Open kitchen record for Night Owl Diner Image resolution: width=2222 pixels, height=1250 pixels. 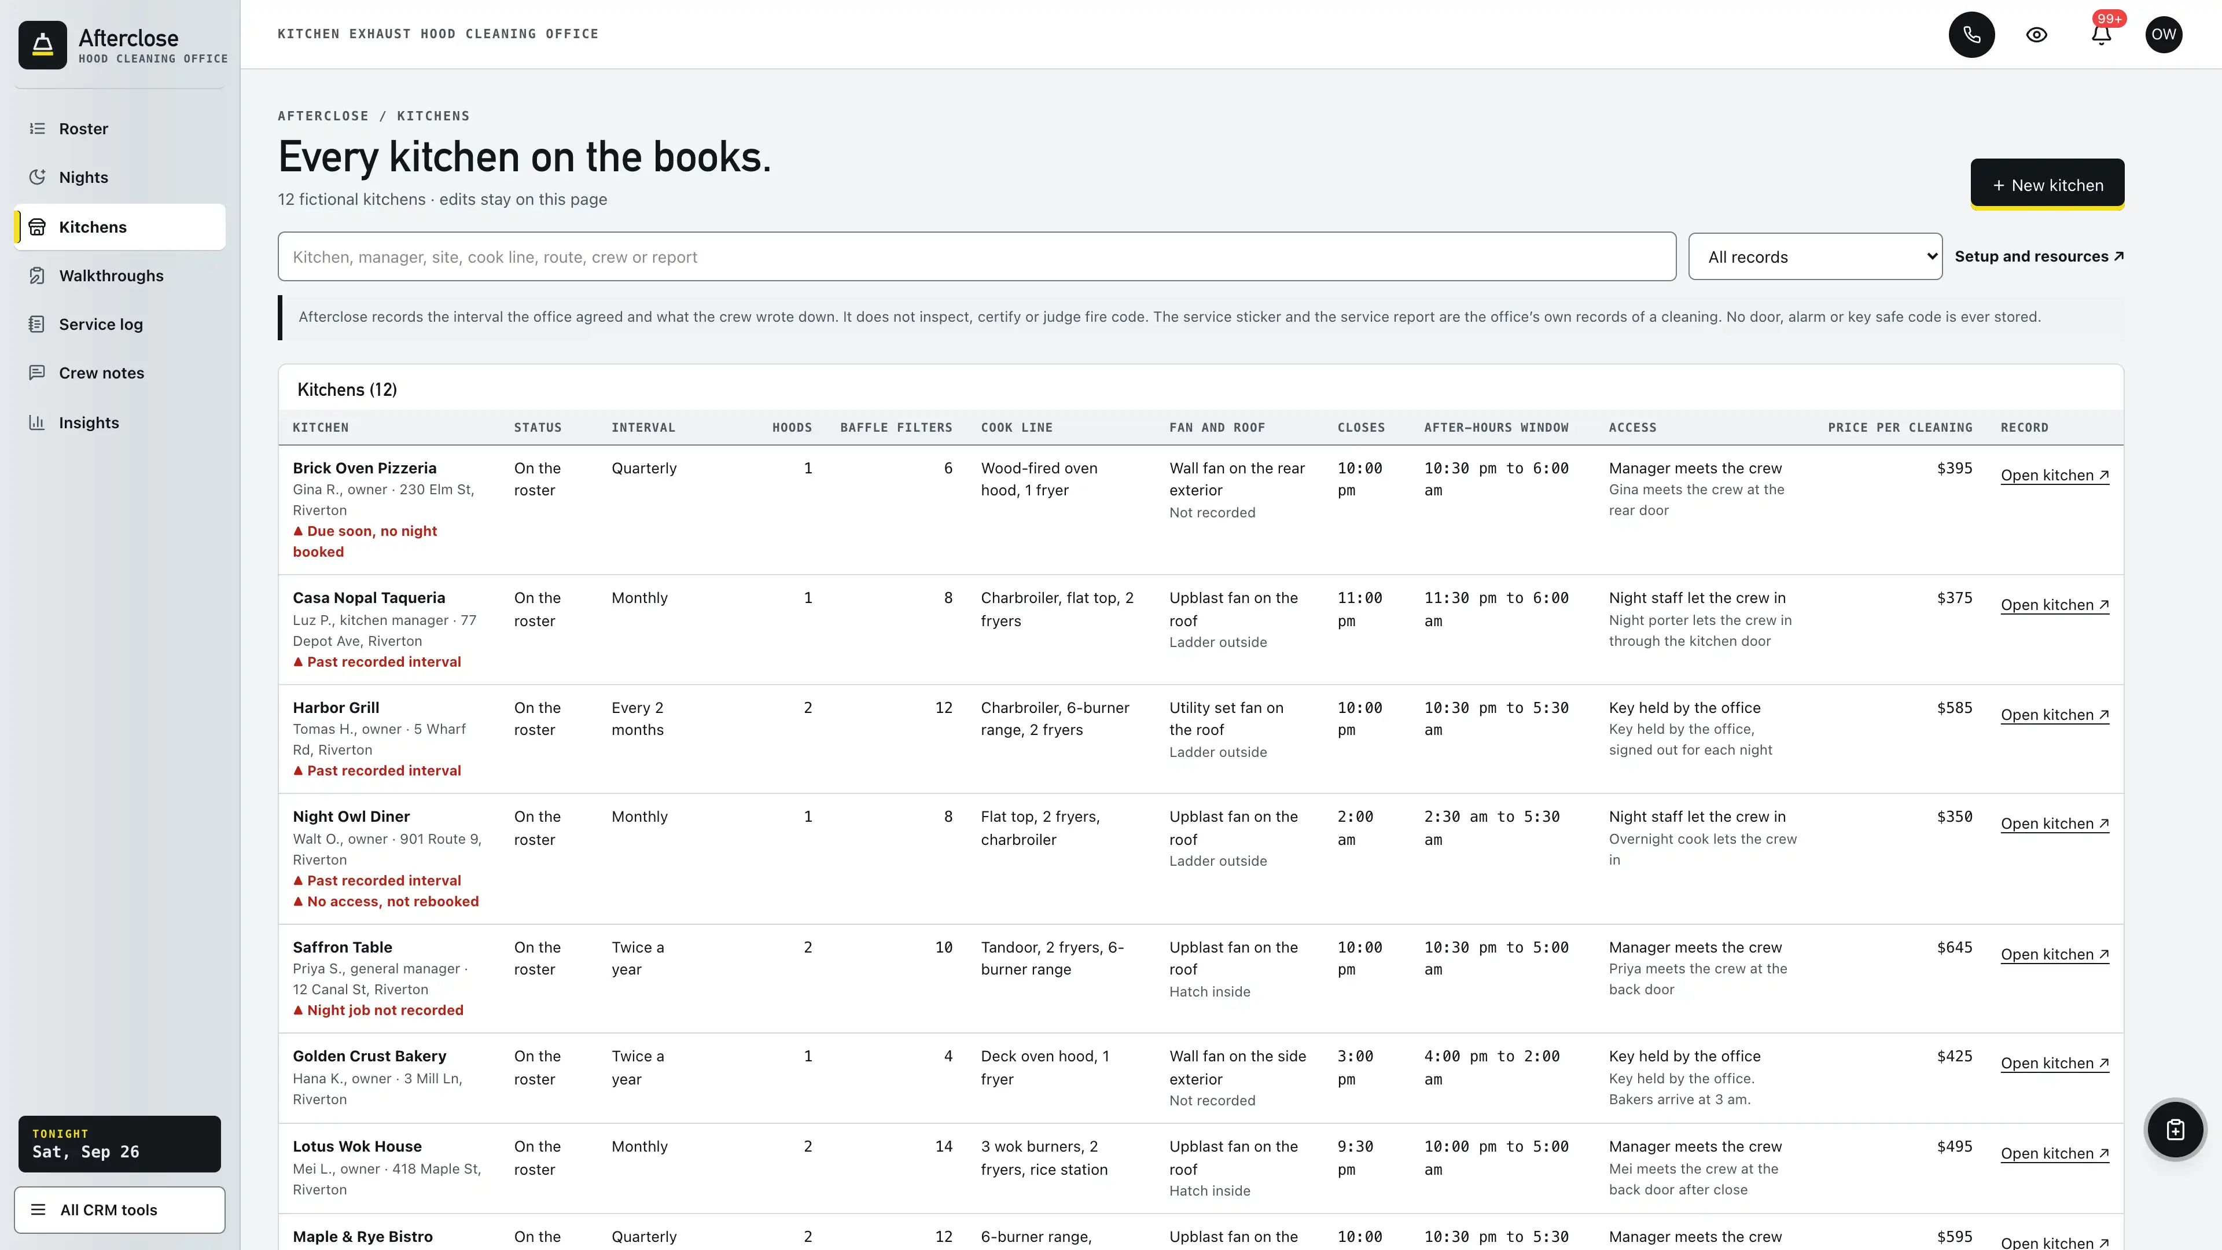click(x=2055, y=824)
